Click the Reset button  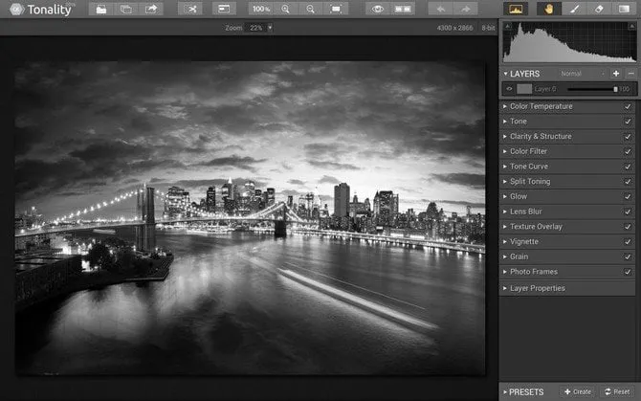coord(616,391)
